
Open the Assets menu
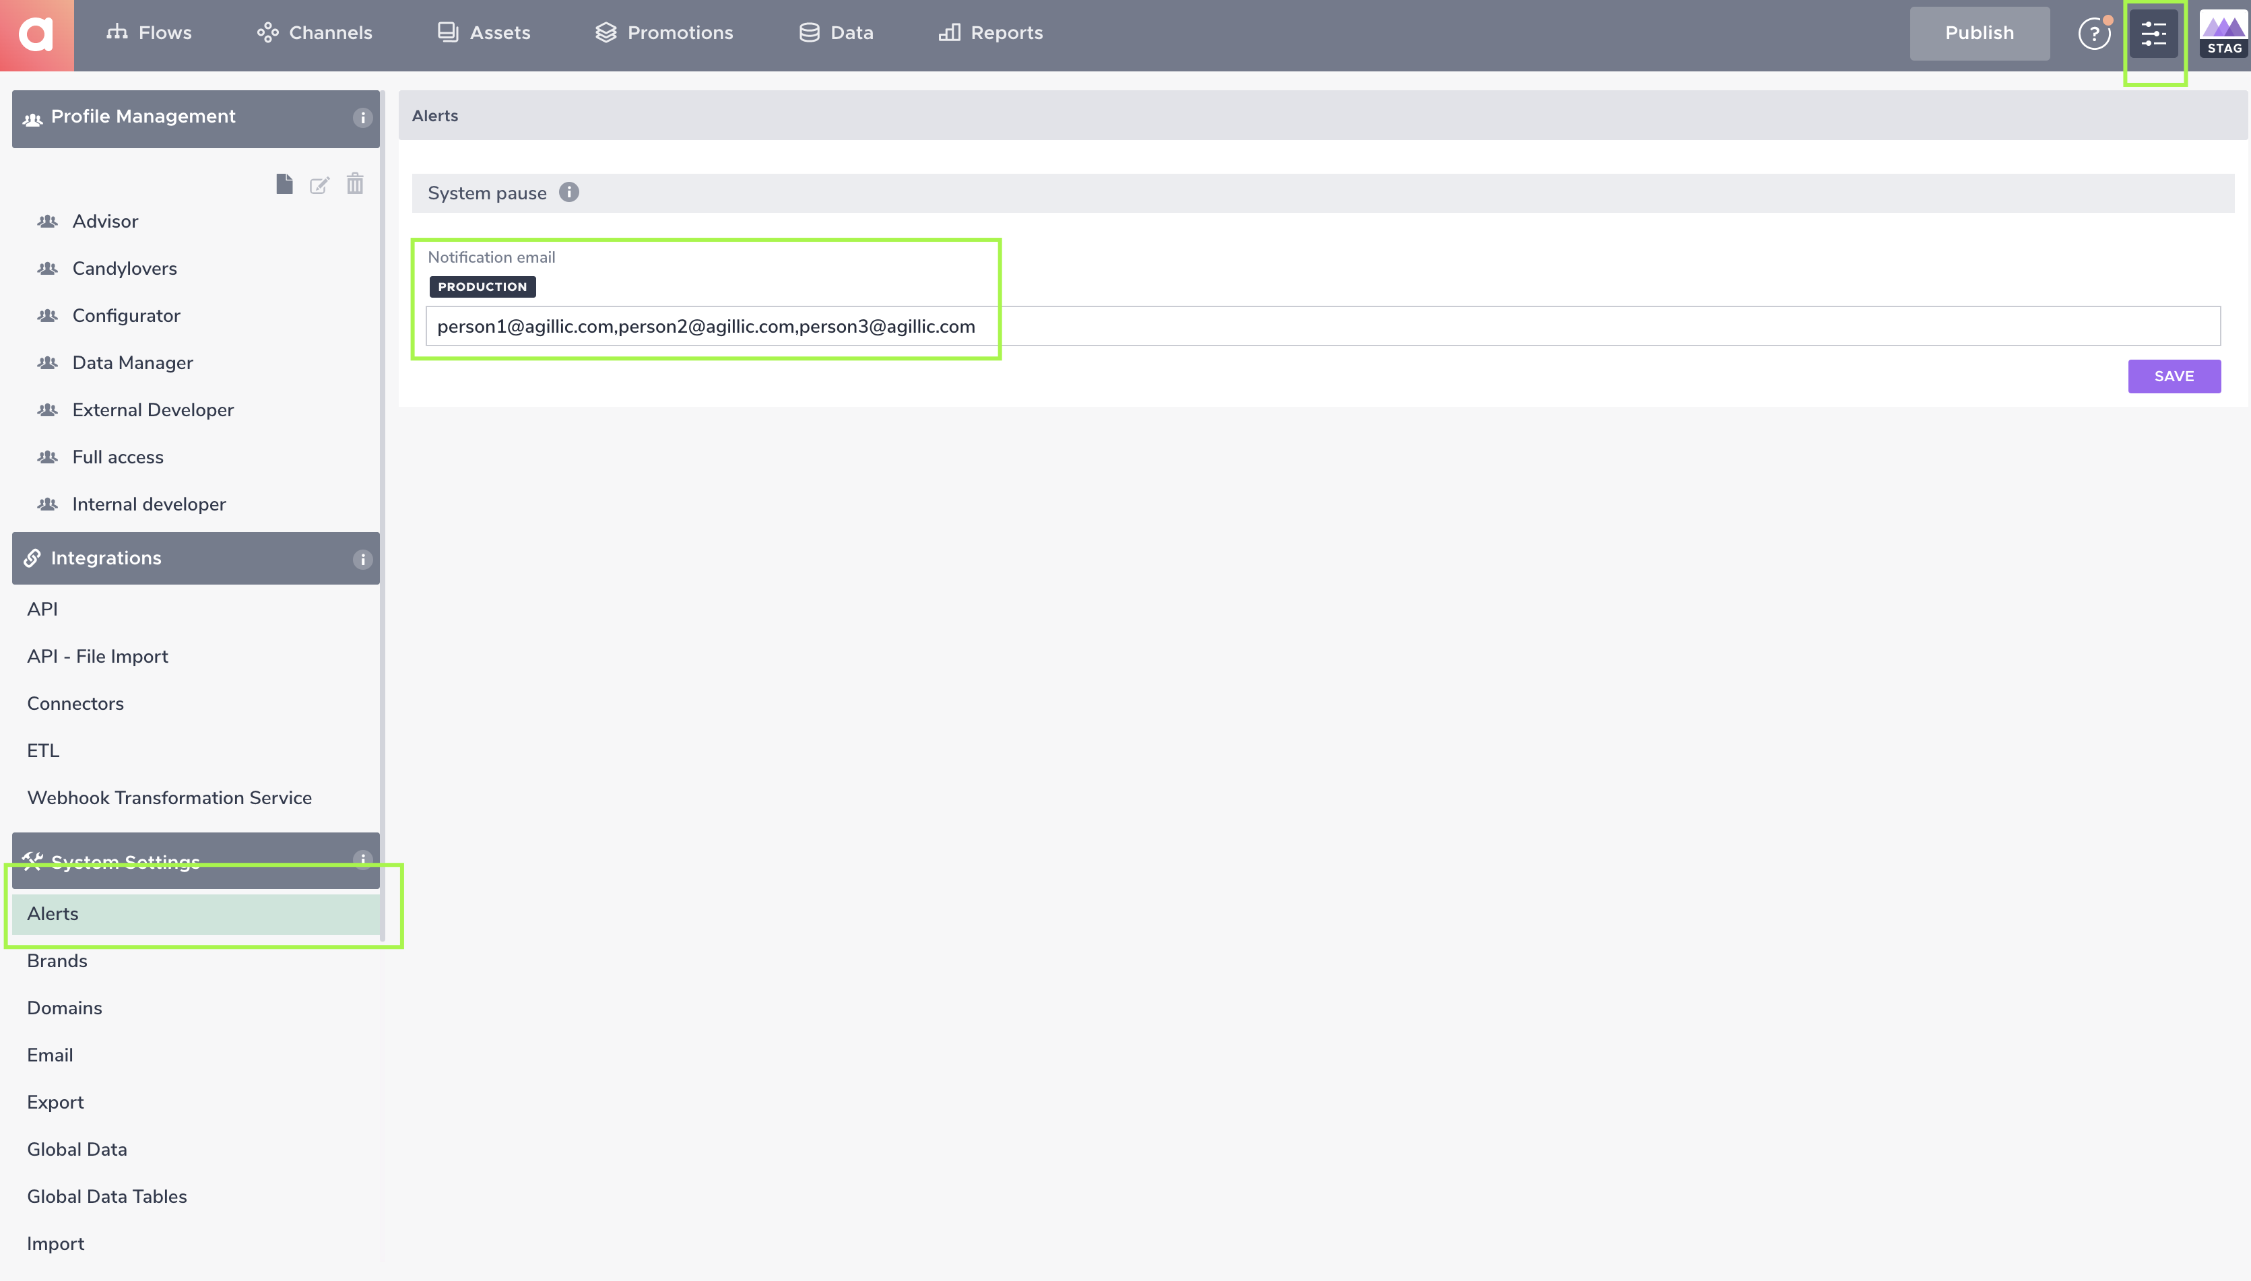pyautogui.click(x=484, y=34)
